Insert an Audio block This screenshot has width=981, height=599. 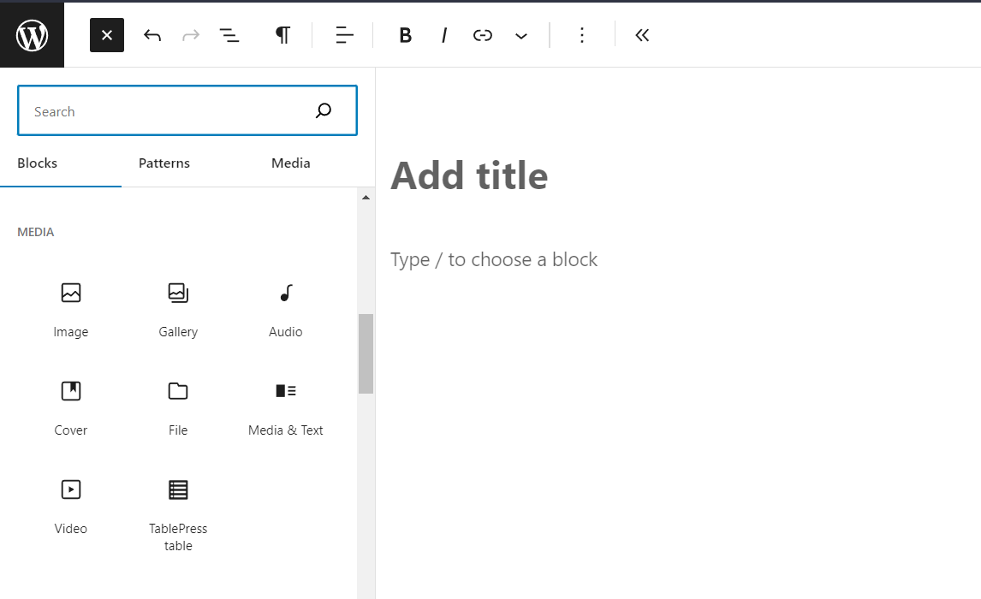(285, 309)
